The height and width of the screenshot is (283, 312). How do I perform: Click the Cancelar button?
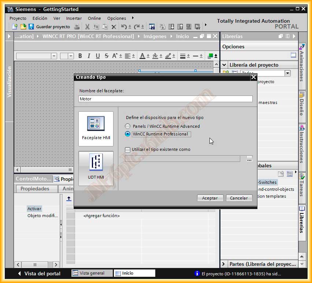[x=239, y=198]
